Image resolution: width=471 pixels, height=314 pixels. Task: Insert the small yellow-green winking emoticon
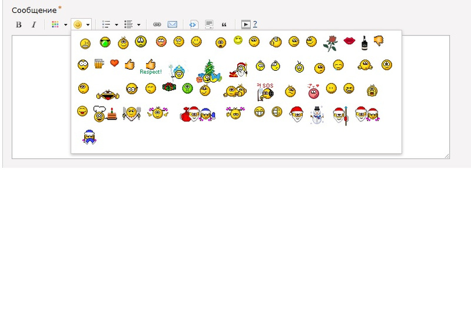238,40
